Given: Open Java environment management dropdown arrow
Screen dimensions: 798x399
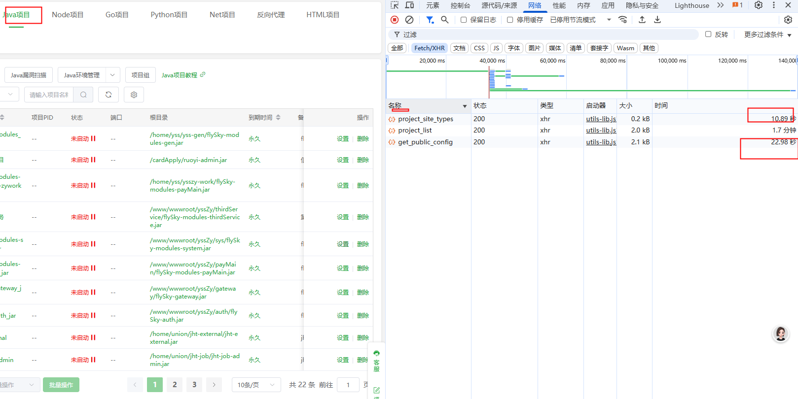Looking at the screenshot, I should pos(112,75).
